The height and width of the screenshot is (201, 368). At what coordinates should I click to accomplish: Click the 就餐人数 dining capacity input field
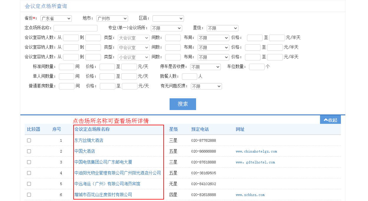pyautogui.click(x=190, y=76)
